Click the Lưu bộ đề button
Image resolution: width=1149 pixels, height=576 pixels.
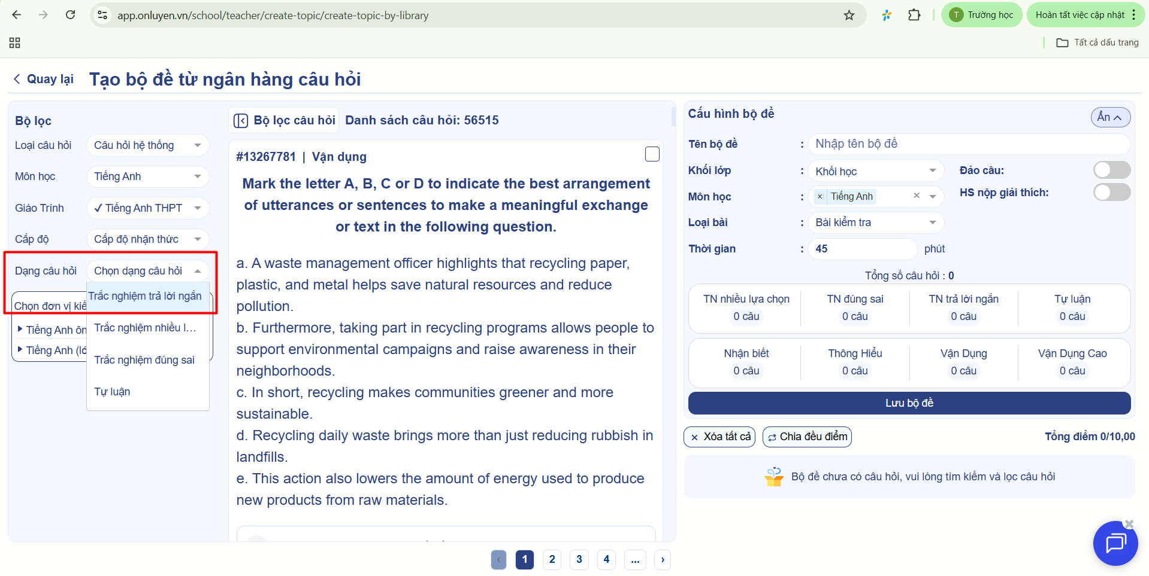coord(909,403)
